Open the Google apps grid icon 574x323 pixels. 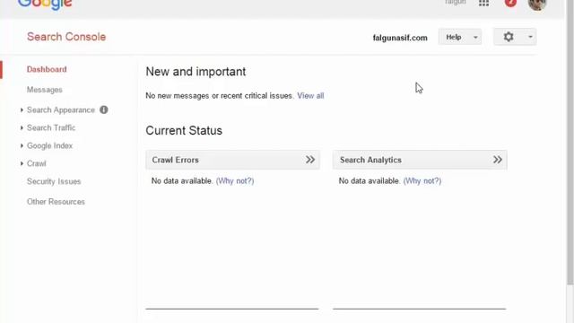483,3
